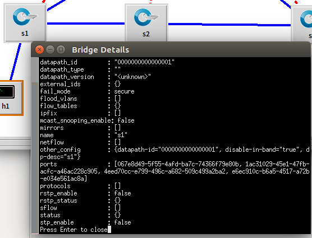Click the other_config line in terminal

coord(175,153)
